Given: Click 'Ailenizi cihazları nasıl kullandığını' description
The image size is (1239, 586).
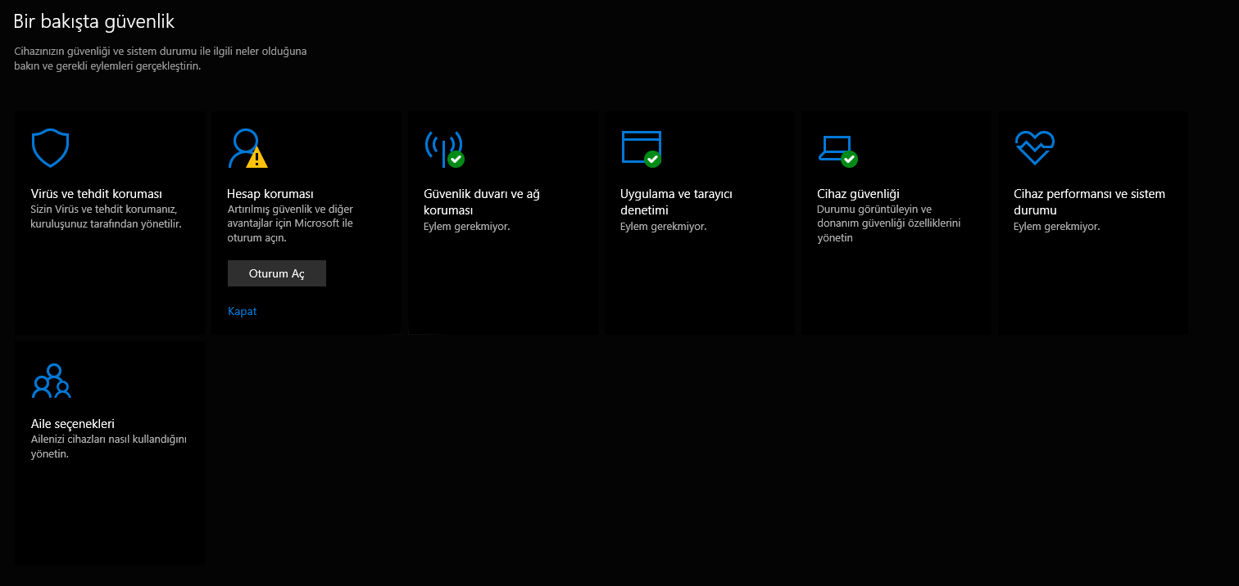Looking at the screenshot, I should click(108, 446).
